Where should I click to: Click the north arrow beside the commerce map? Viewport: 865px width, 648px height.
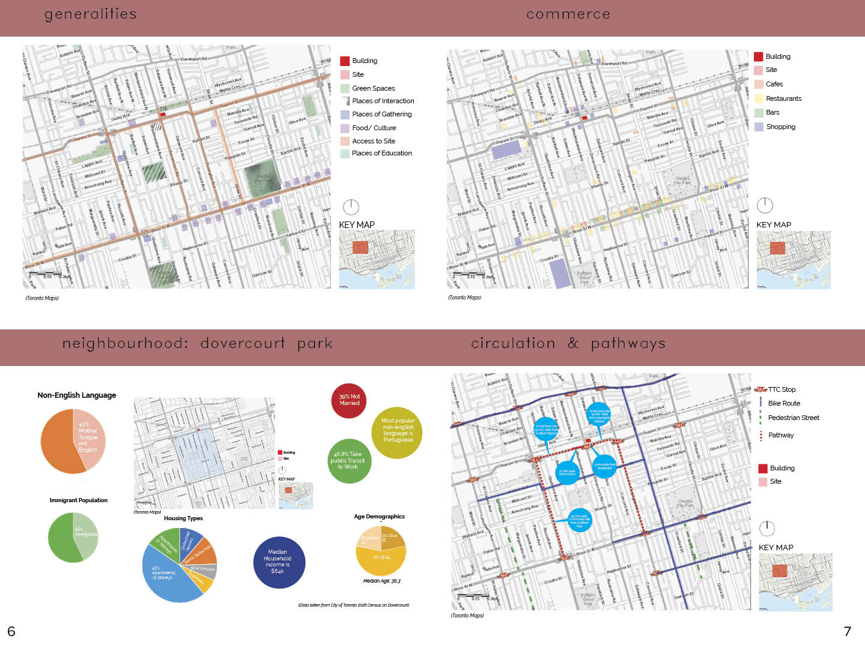[x=764, y=205]
